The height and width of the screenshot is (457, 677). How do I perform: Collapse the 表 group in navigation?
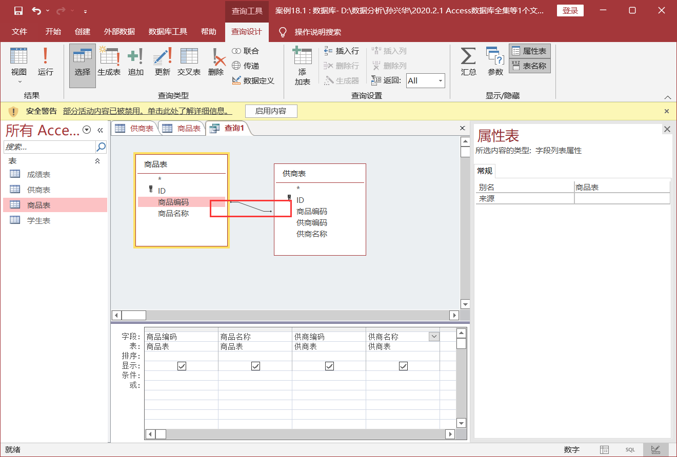(98, 161)
